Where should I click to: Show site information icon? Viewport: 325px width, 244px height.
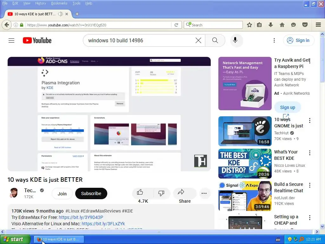tap(16, 25)
